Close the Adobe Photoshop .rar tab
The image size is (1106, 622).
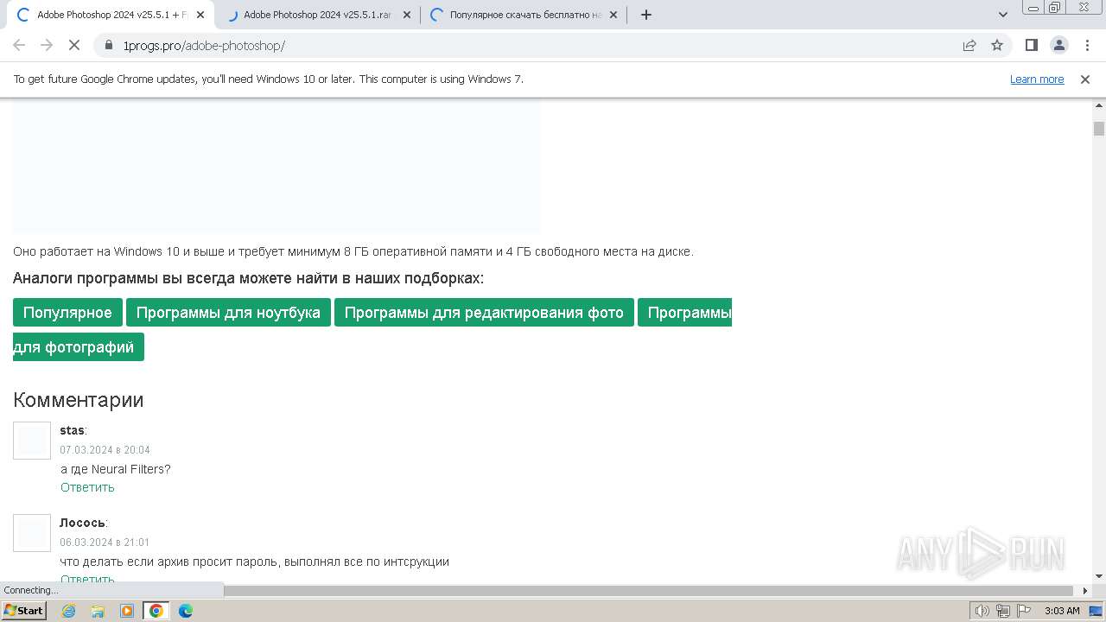[x=407, y=15]
